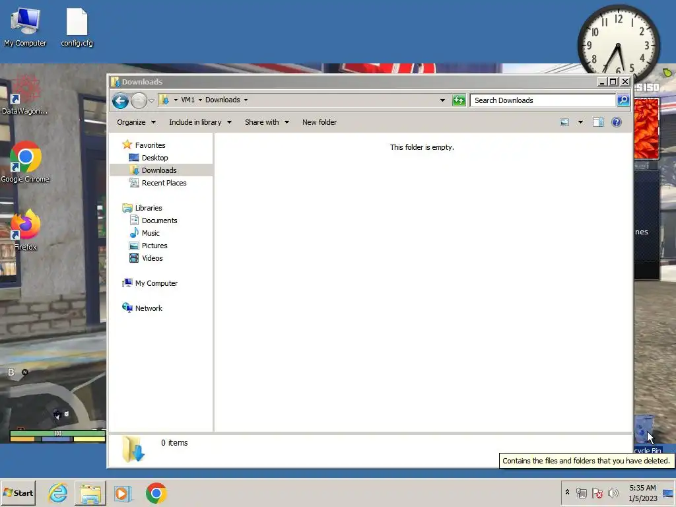
Task: Select the Google Chrome desktop shortcut
Action: [x=25, y=162]
